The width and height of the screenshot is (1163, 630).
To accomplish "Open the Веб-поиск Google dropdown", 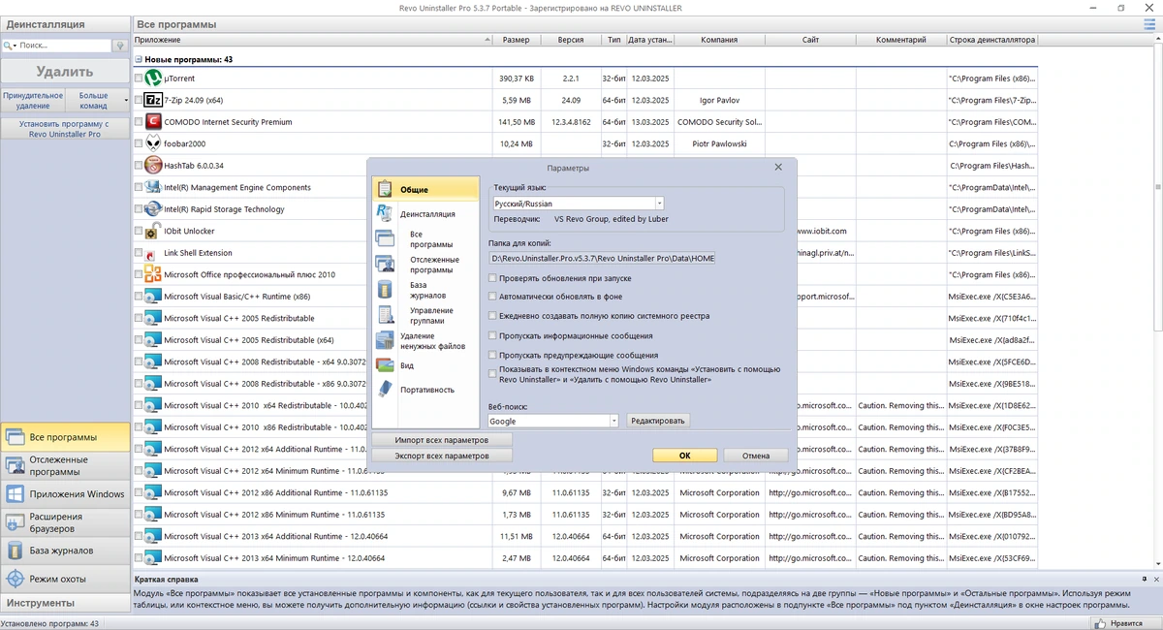I will coord(613,421).
